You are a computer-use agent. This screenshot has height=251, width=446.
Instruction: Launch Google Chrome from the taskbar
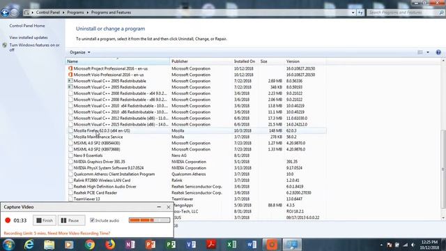click(x=90, y=245)
